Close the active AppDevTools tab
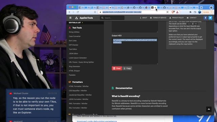 [x=155, y=7]
